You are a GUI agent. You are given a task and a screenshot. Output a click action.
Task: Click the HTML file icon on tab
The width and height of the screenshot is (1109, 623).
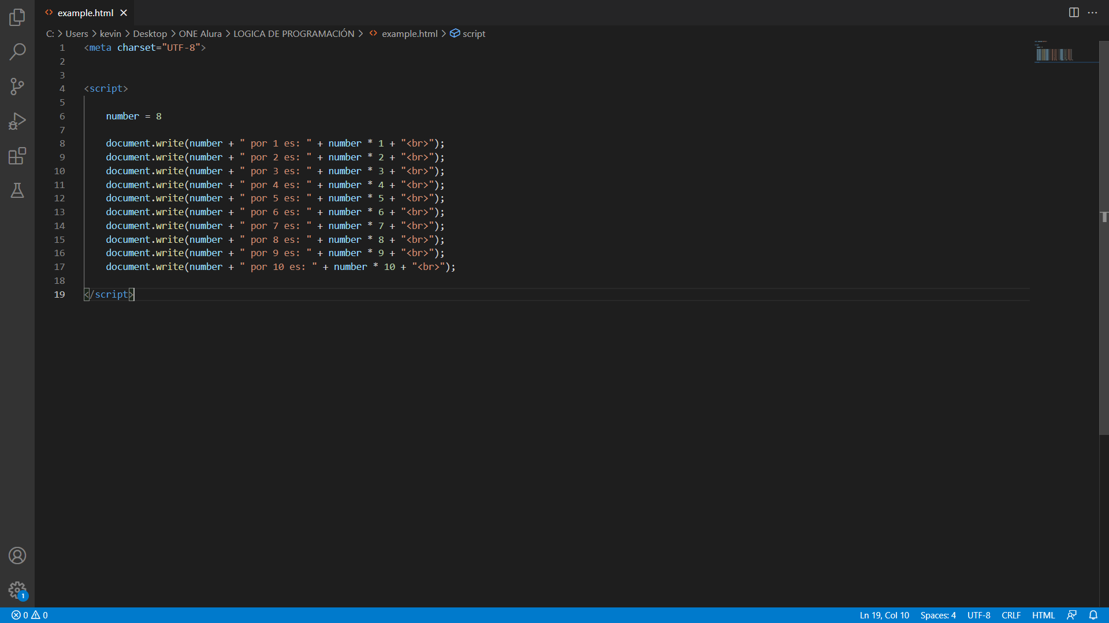[x=49, y=12]
